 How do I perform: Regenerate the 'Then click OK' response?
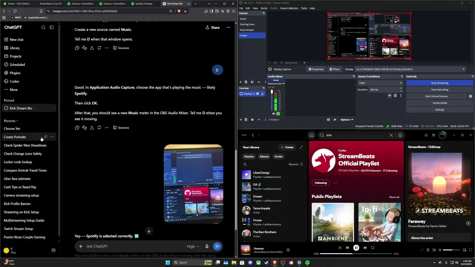coord(99,128)
